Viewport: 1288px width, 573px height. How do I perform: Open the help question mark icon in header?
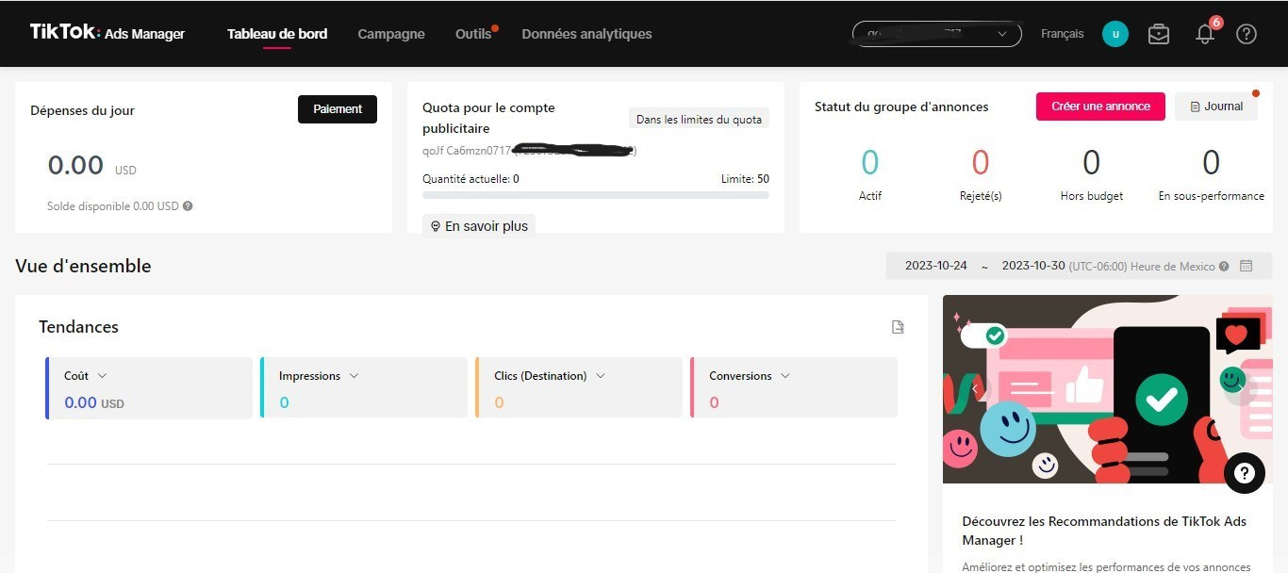click(1246, 34)
